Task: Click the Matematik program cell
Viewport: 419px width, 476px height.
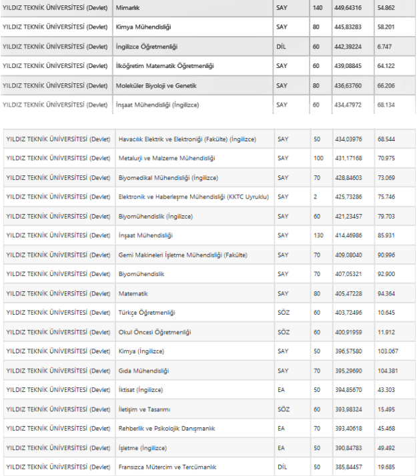Action: [x=133, y=293]
